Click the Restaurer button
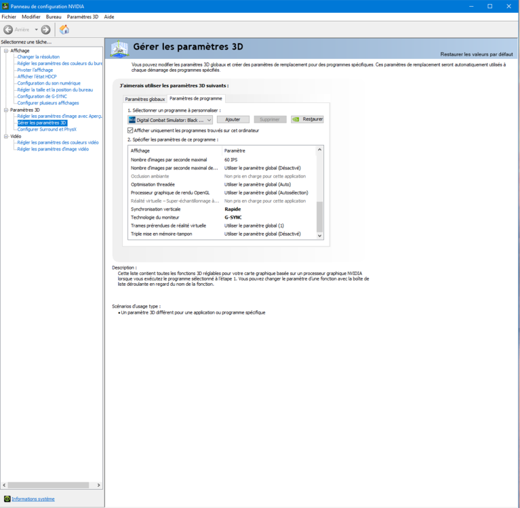This screenshot has width=520, height=508. 307,119
